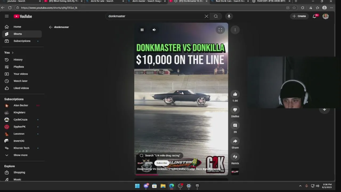Show hidden system tray icons

pos(300,186)
